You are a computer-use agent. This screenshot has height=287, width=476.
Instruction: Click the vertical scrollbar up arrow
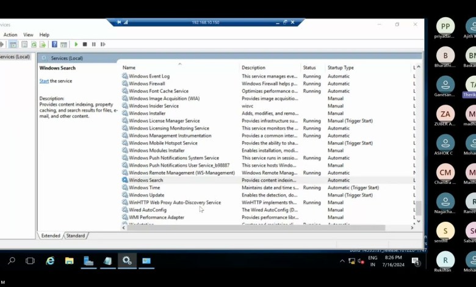pos(419,67)
